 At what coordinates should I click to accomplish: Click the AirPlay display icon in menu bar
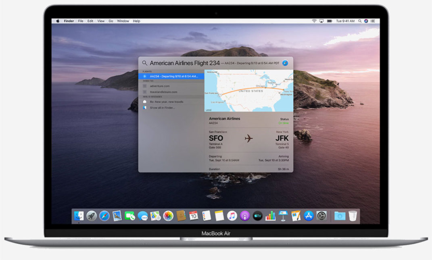[x=321, y=21]
